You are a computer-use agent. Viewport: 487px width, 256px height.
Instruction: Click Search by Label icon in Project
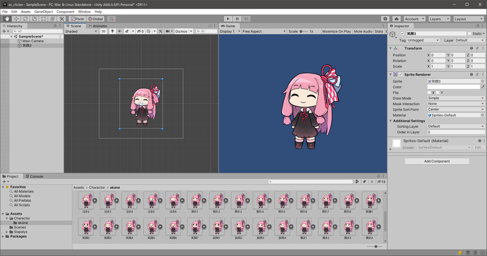coord(364,182)
